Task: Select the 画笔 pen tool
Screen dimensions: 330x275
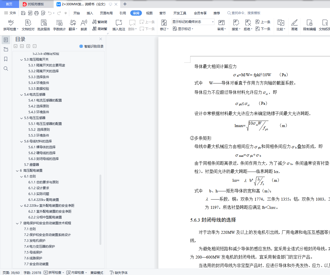Action: point(294,25)
